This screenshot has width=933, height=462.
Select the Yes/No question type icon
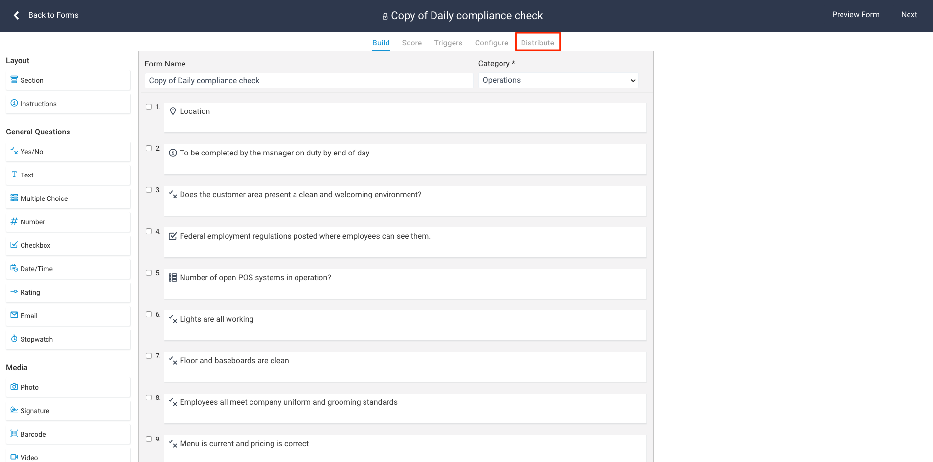point(33,151)
